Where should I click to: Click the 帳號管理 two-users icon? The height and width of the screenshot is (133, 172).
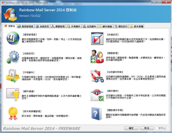tap(97, 56)
